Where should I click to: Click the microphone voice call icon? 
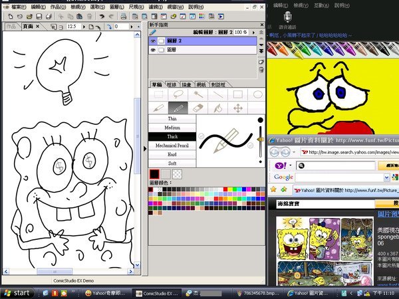[287, 17]
